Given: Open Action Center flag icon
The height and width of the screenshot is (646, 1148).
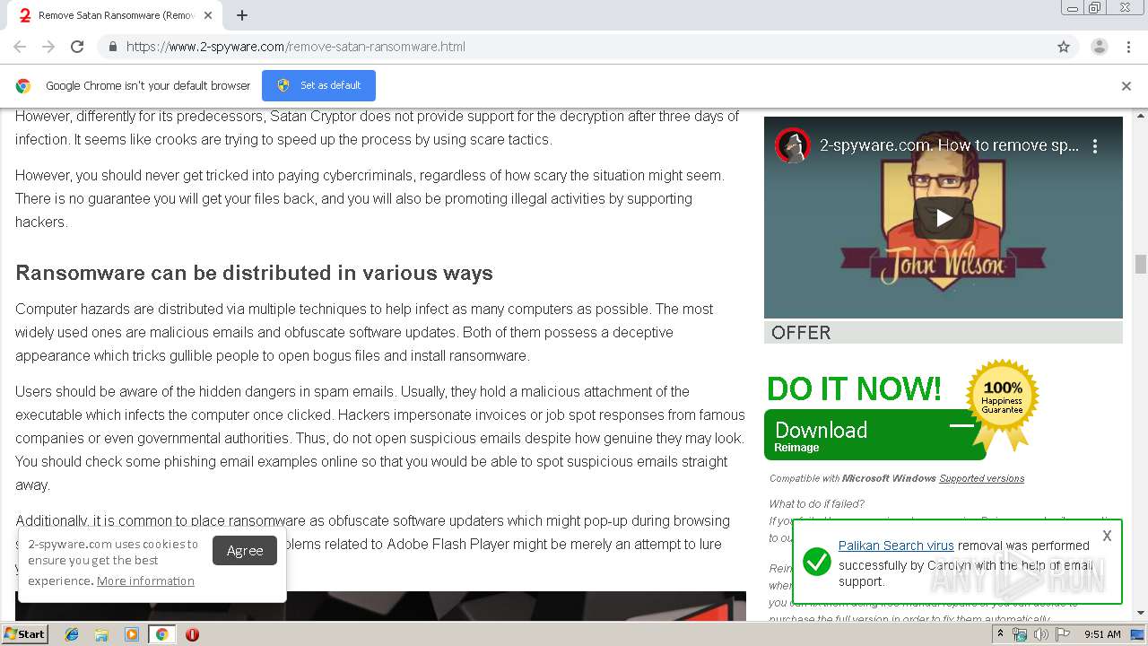Looking at the screenshot, I should click(1063, 634).
